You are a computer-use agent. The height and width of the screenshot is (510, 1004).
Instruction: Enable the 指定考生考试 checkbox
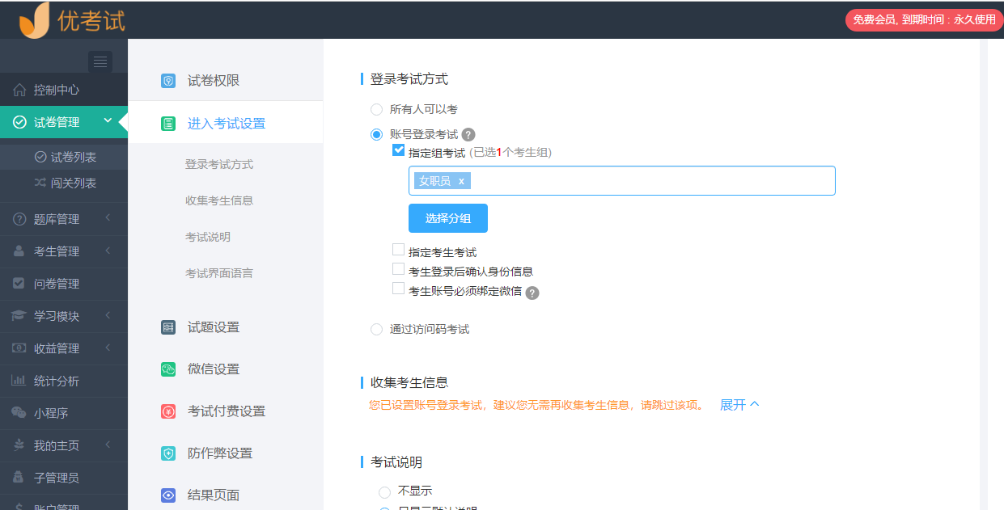[398, 249]
